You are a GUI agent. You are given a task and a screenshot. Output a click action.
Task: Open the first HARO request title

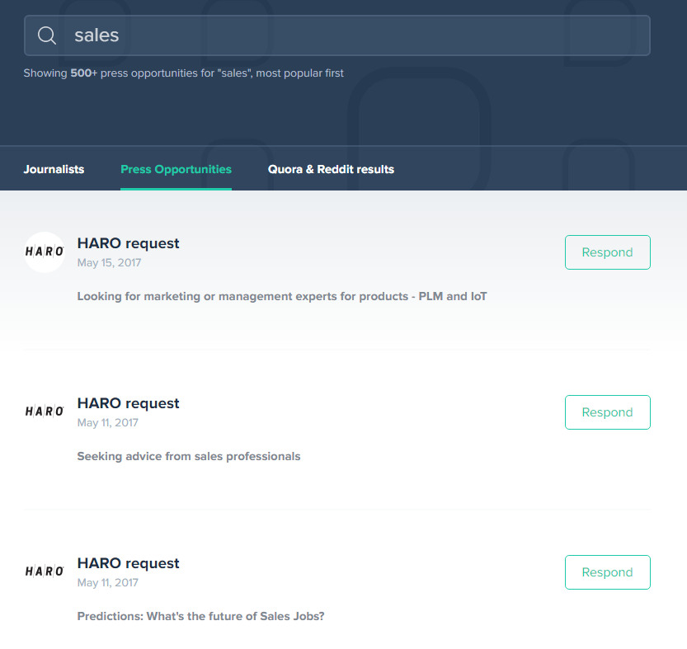pyautogui.click(x=128, y=243)
